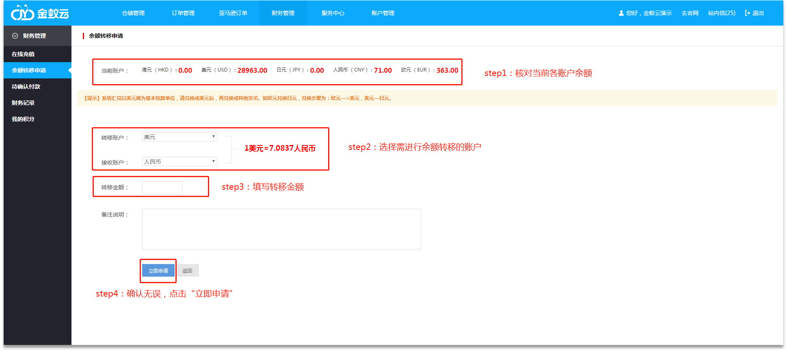
Task: Open 服务中心 menu item
Action: click(333, 13)
